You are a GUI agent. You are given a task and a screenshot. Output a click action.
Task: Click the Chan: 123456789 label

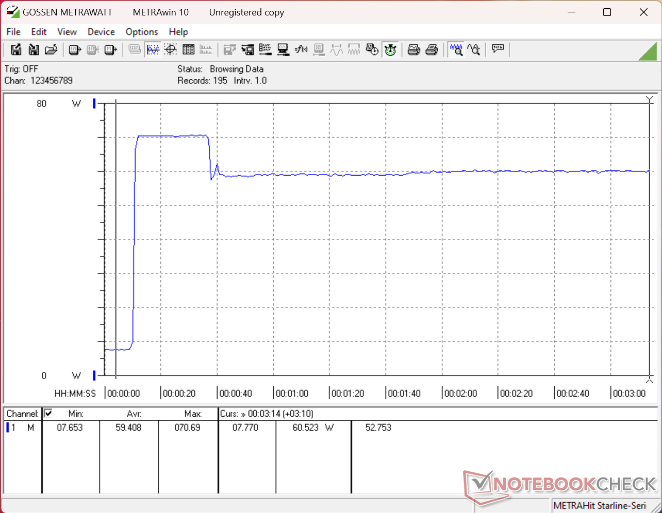[x=38, y=80]
